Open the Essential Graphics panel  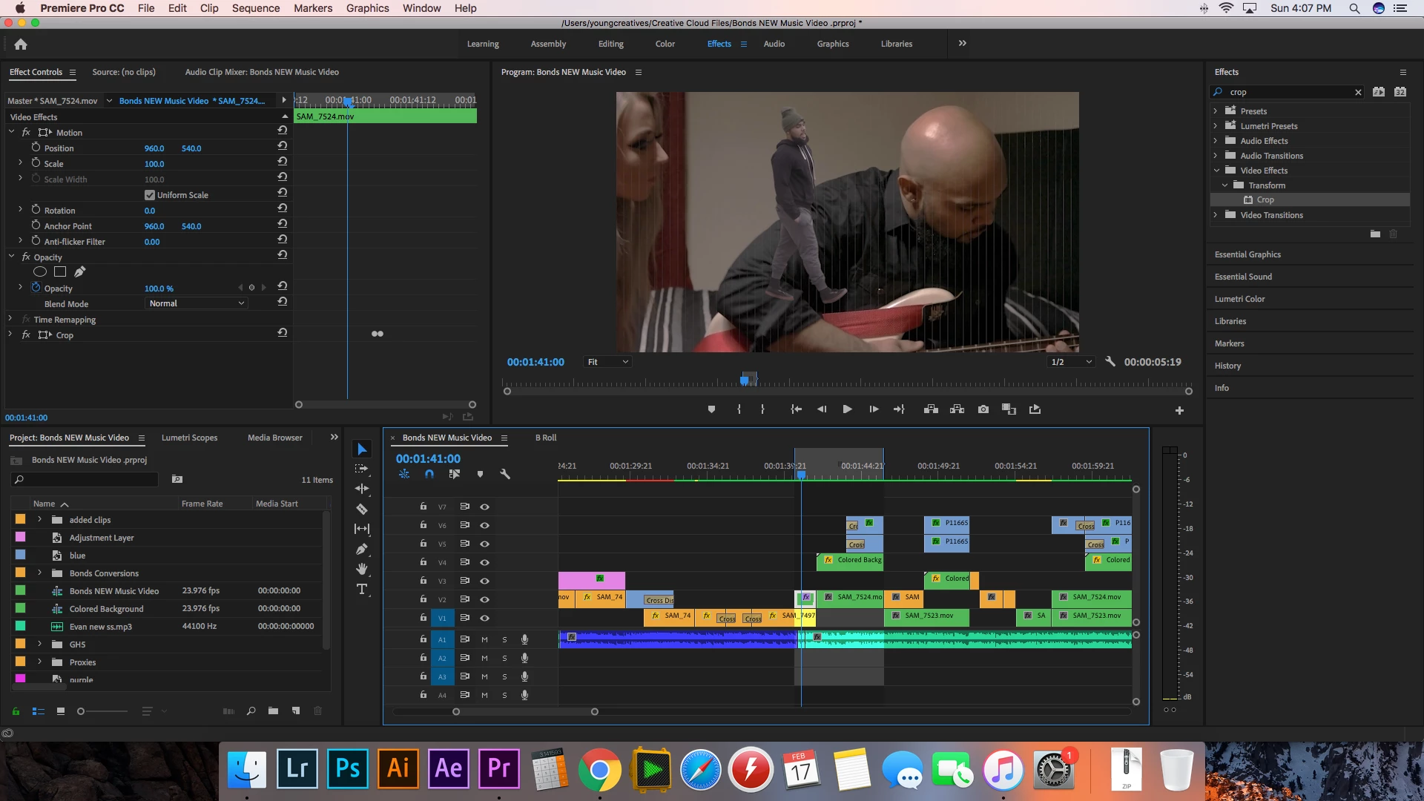coord(1247,254)
